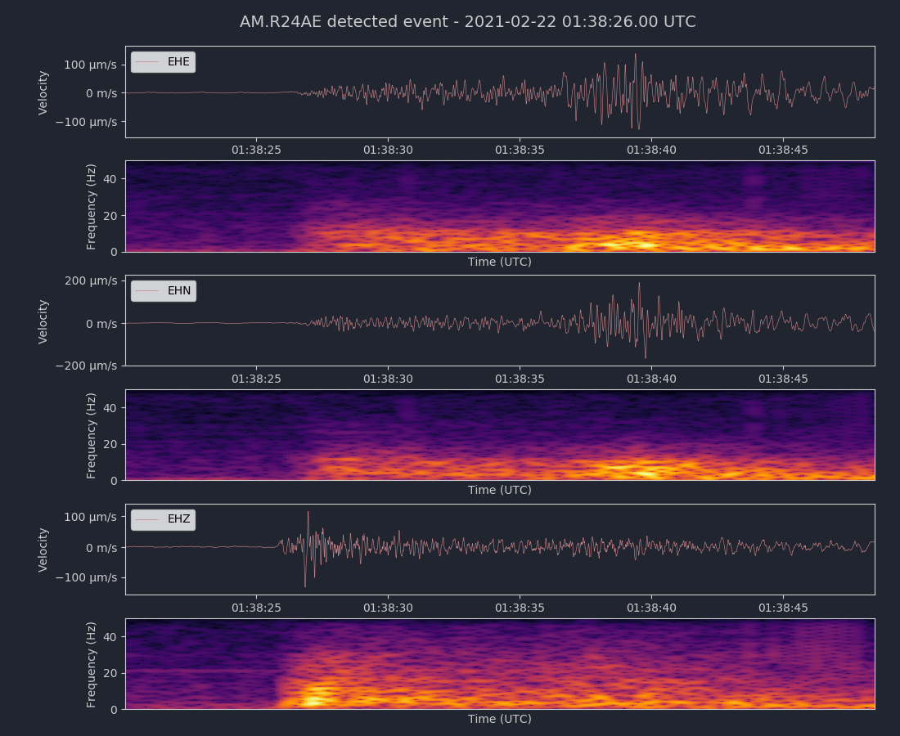Click the EHE legend label
This screenshot has height=736, width=900.
point(178,62)
